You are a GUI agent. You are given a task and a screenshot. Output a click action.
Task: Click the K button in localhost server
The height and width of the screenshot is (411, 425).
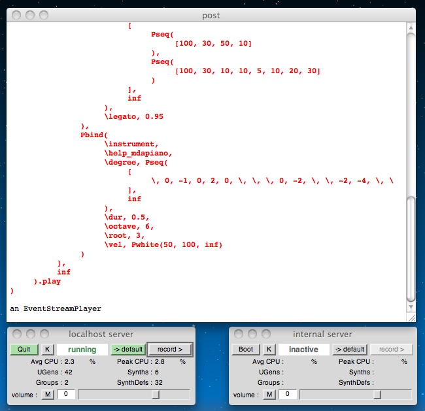click(x=48, y=349)
